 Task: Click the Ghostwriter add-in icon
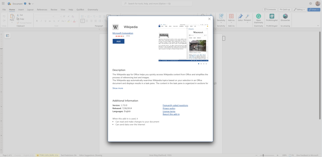285,16
